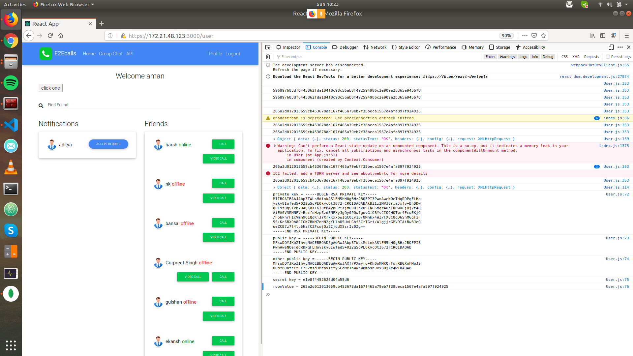Open the Firefox hamburger menu
The width and height of the screenshot is (633, 356).
pyautogui.click(x=626, y=36)
